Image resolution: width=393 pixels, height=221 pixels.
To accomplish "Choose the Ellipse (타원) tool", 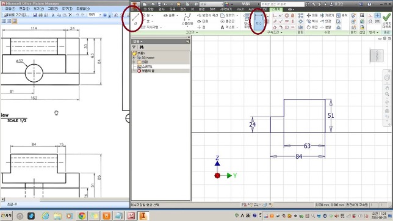I will pyautogui.click(x=203, y=21).
